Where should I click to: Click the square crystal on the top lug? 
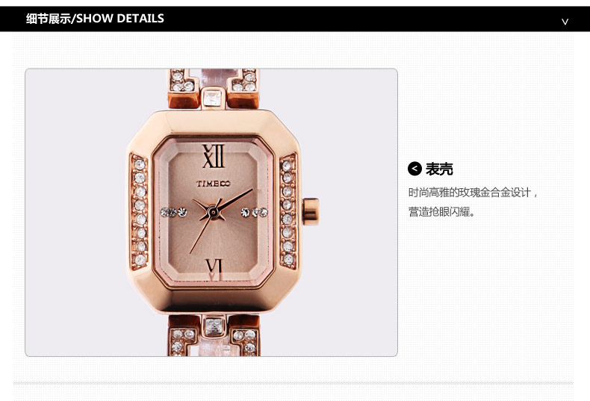[x=213, y=98]
